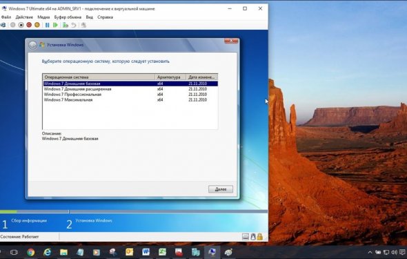Save VM state with the orange toolbar icon

click(37, 25)
